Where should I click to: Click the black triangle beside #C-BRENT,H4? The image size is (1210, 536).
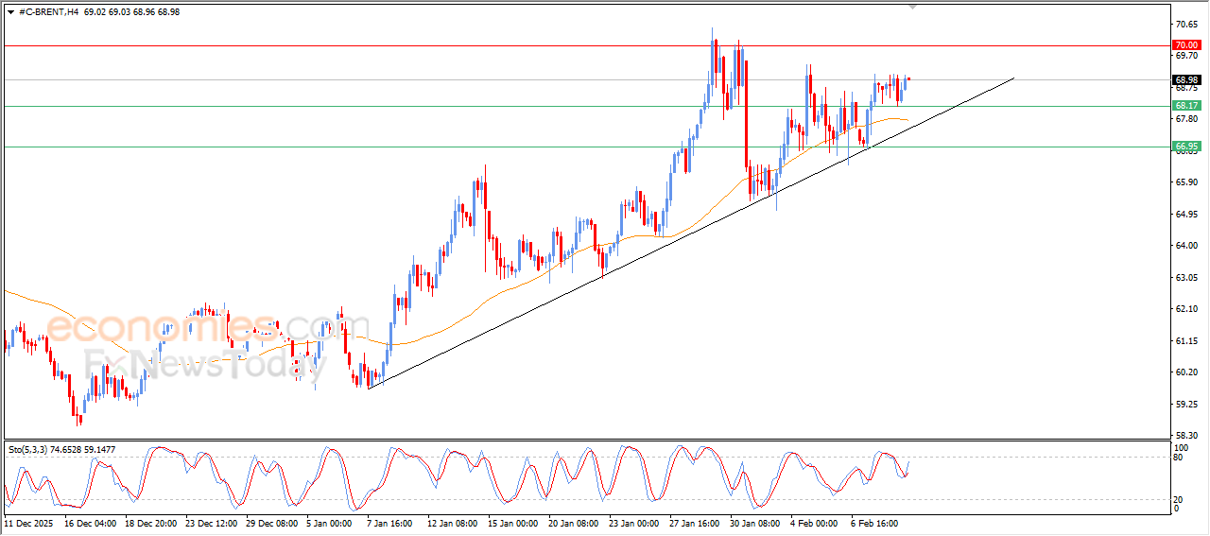[x=10, y=11]
